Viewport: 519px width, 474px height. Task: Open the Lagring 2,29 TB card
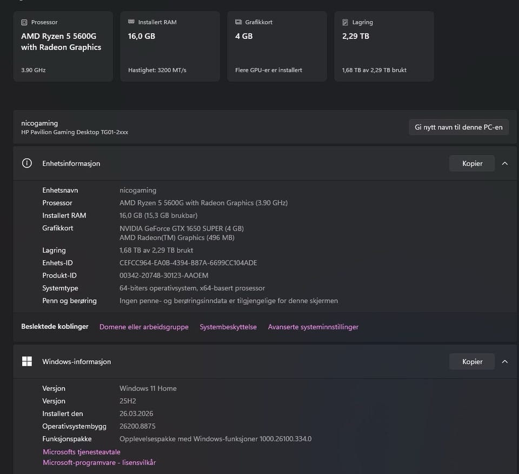coord(384,46)
